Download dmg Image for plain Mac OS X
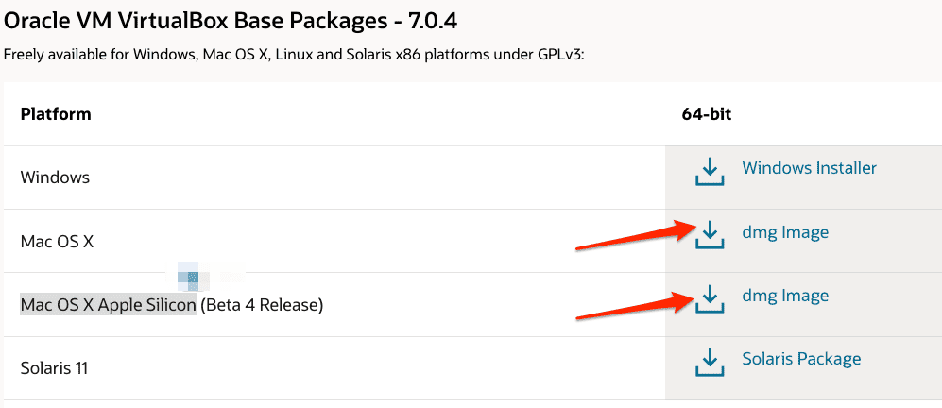Screen dimensions: 942x408 pyautogui.click(x=784, y=232)
